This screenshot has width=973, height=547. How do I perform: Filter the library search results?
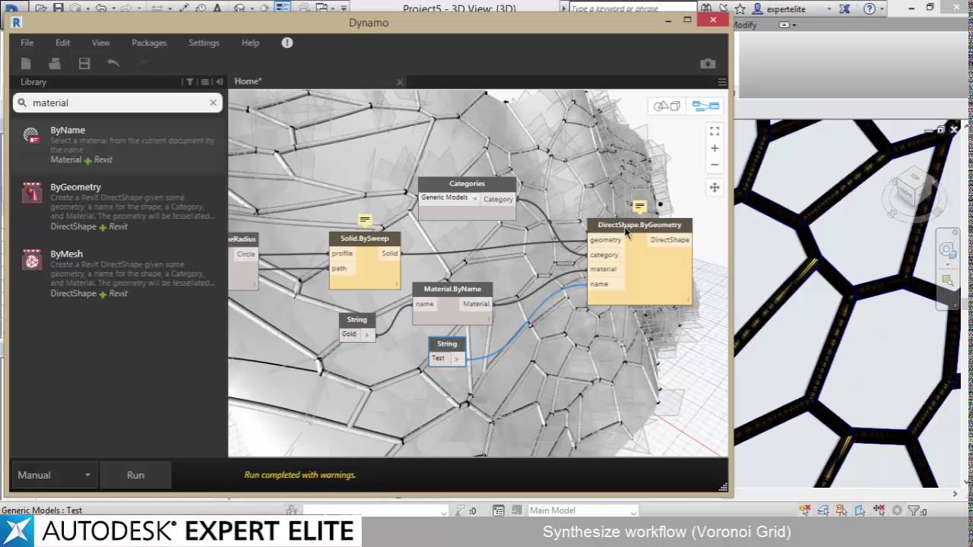pyautogui.click(x=189, y=81)
